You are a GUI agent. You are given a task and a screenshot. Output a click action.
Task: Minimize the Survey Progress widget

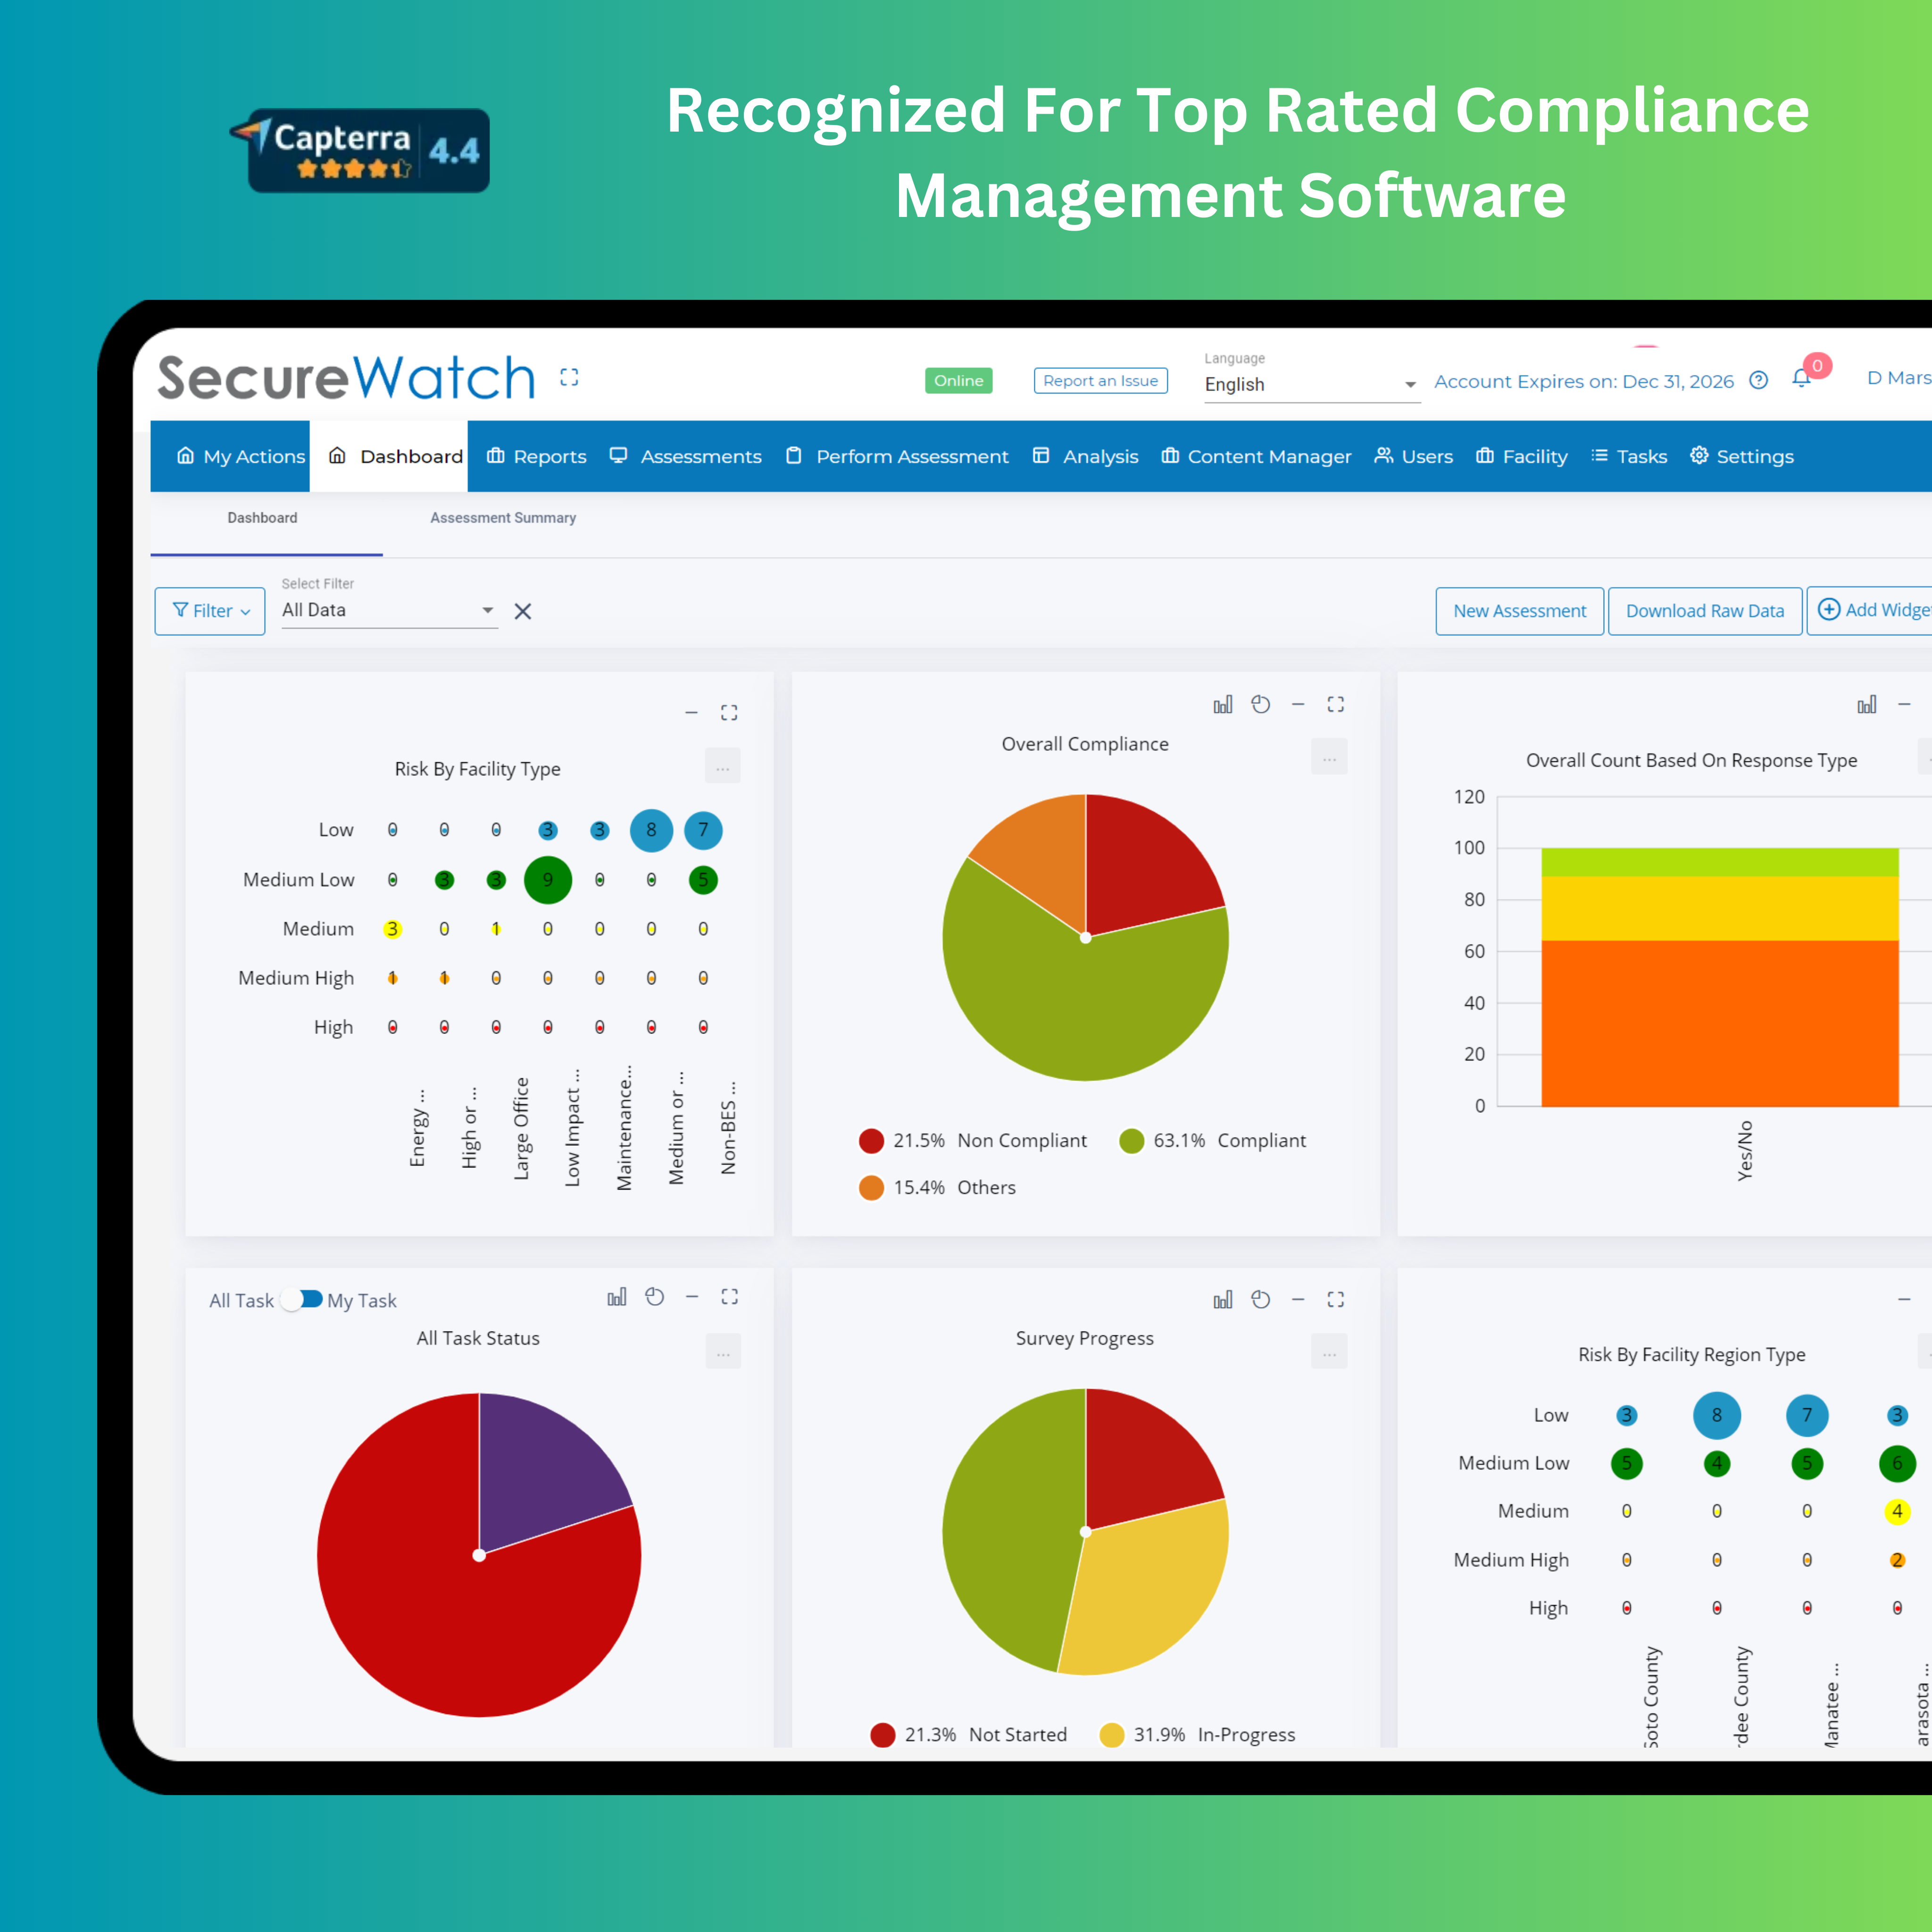(1298, 1299)
